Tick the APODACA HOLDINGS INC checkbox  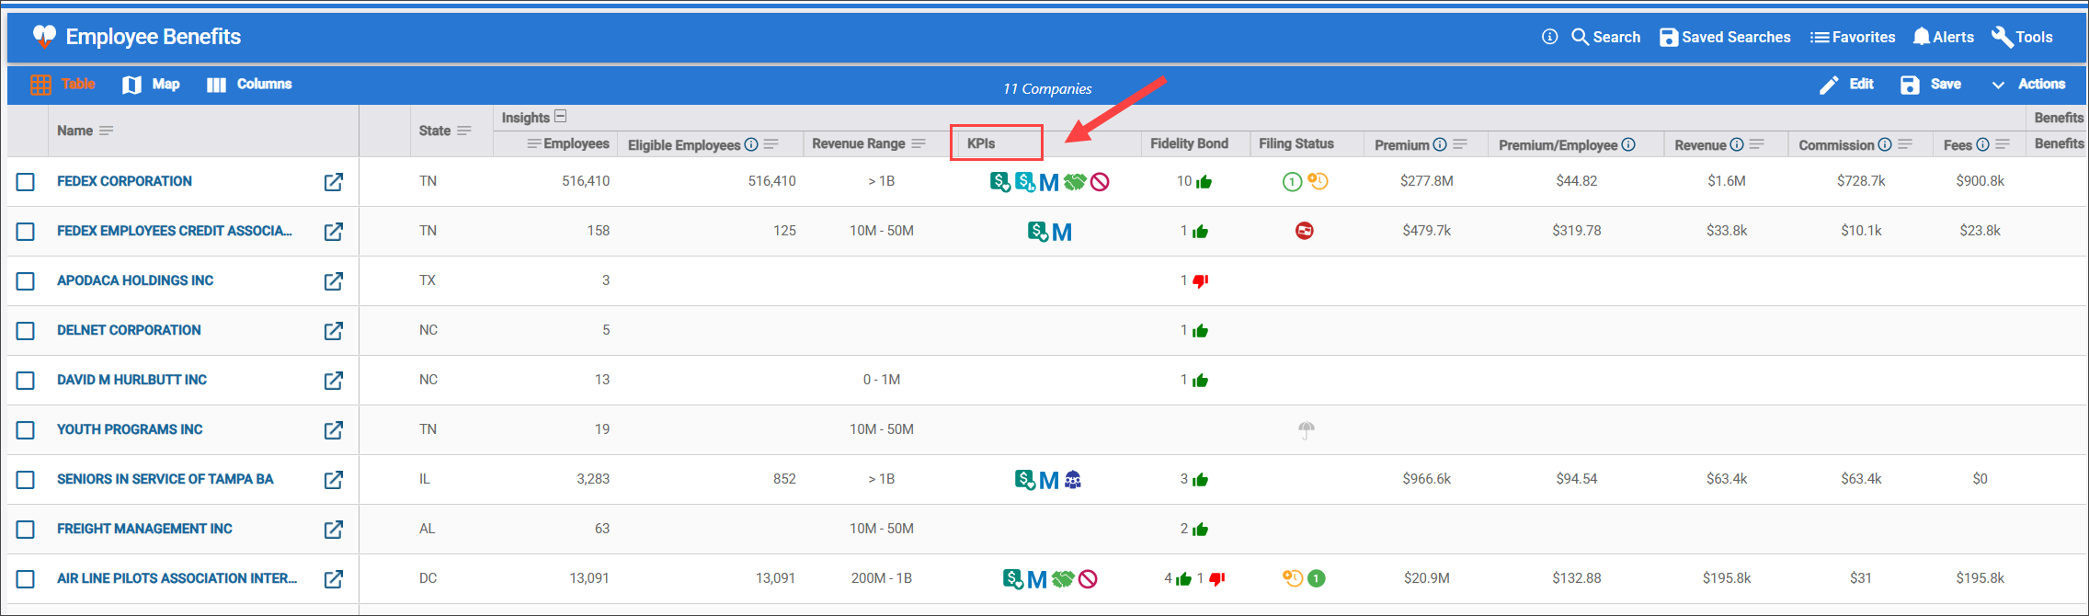pyautogui.click(x=26, y=281)
